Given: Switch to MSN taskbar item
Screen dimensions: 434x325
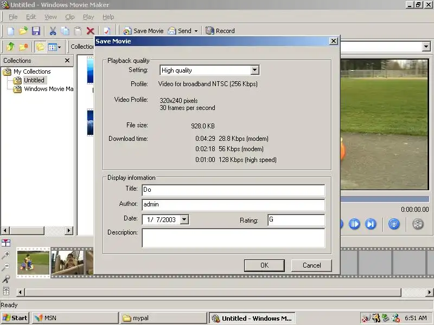Looking at the screenshot, I should [75, 318].
